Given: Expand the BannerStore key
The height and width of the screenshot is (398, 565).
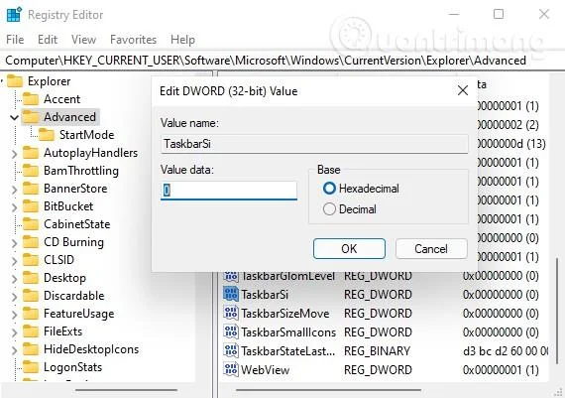Looking at the screenshot, I should [15, 190].
